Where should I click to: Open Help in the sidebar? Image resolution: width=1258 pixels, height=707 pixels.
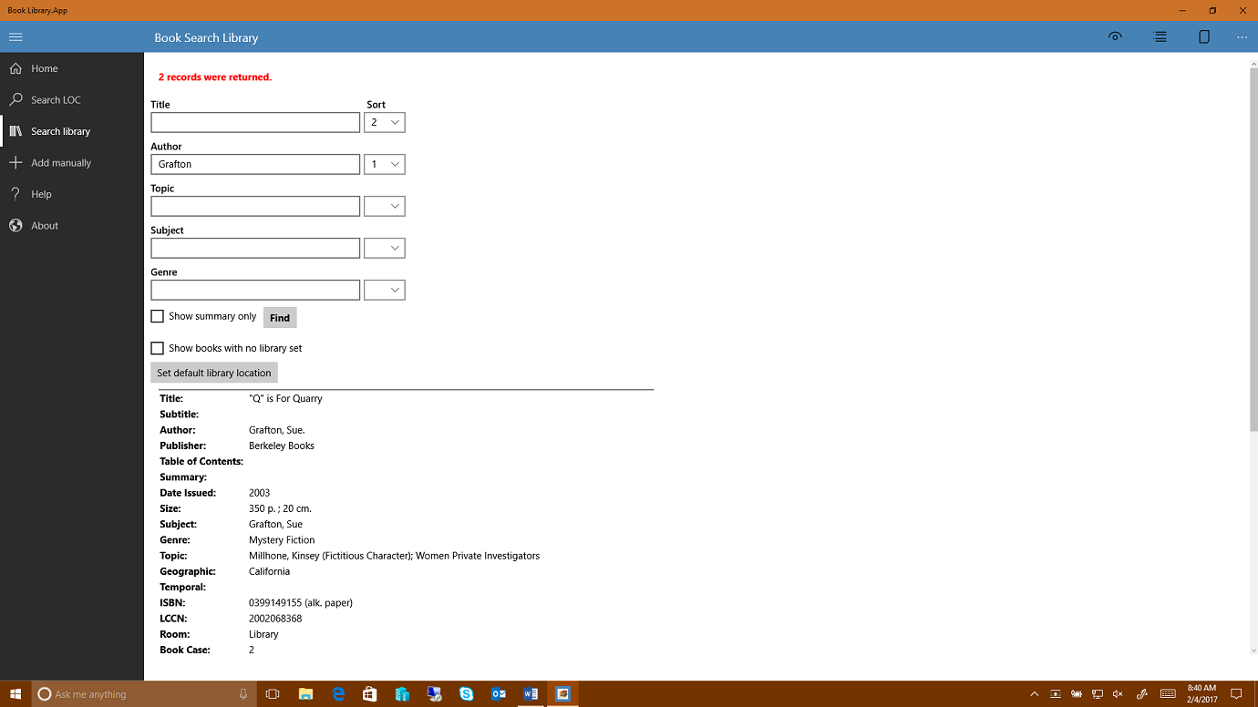point(72,194)
